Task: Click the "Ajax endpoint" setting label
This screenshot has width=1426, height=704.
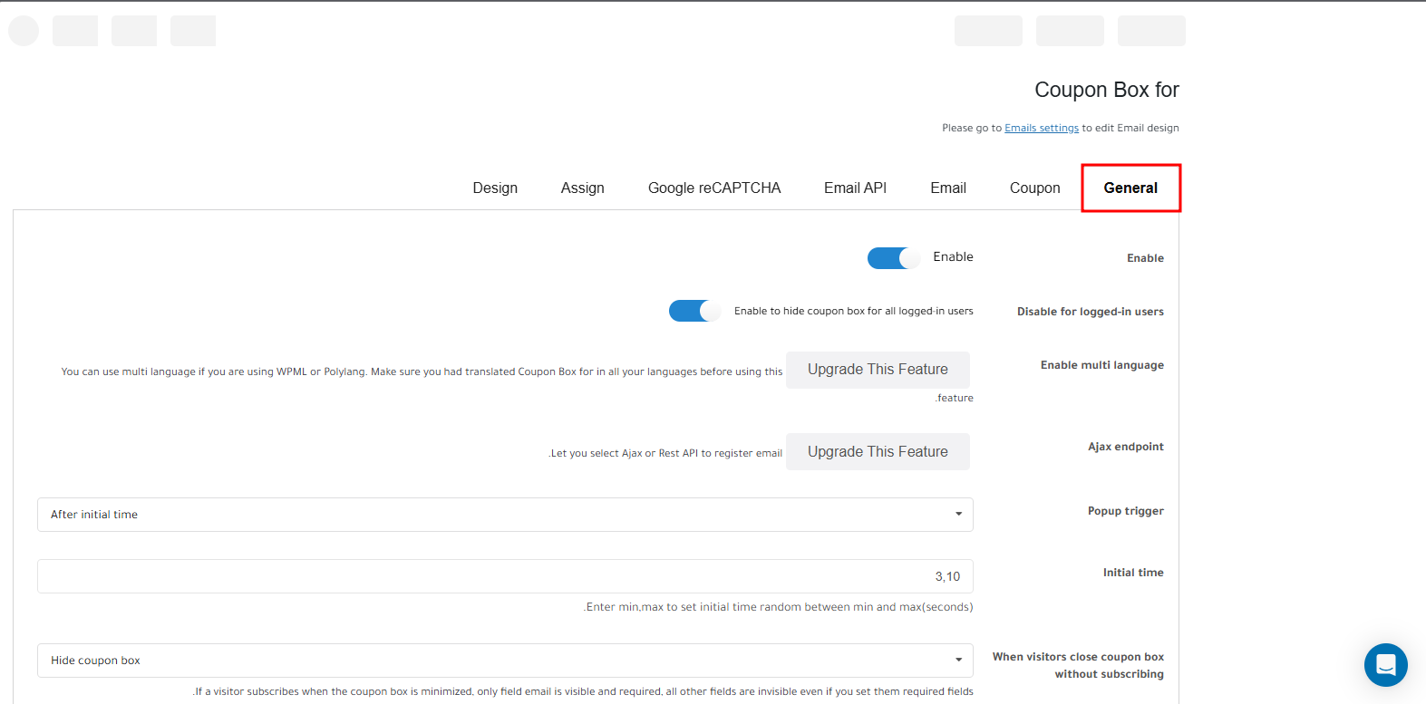Action: tap(1125, 447)
